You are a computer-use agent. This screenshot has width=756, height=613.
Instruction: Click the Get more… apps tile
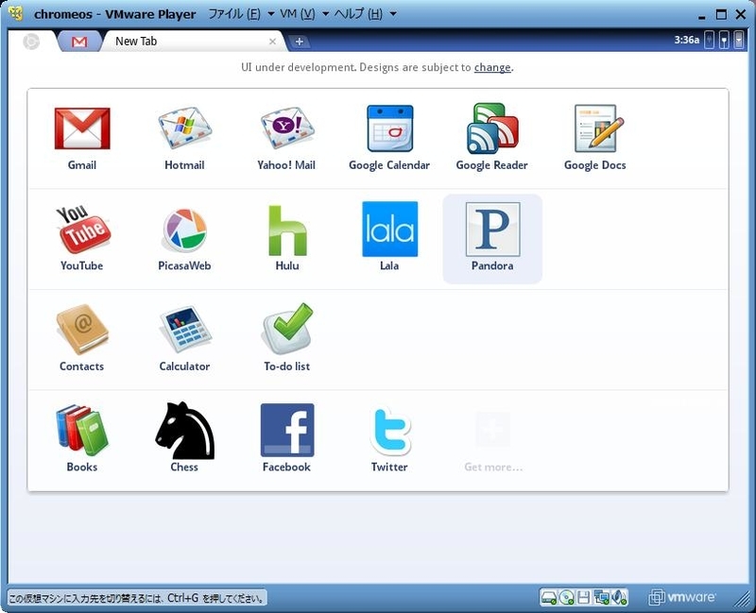[492, 441]
